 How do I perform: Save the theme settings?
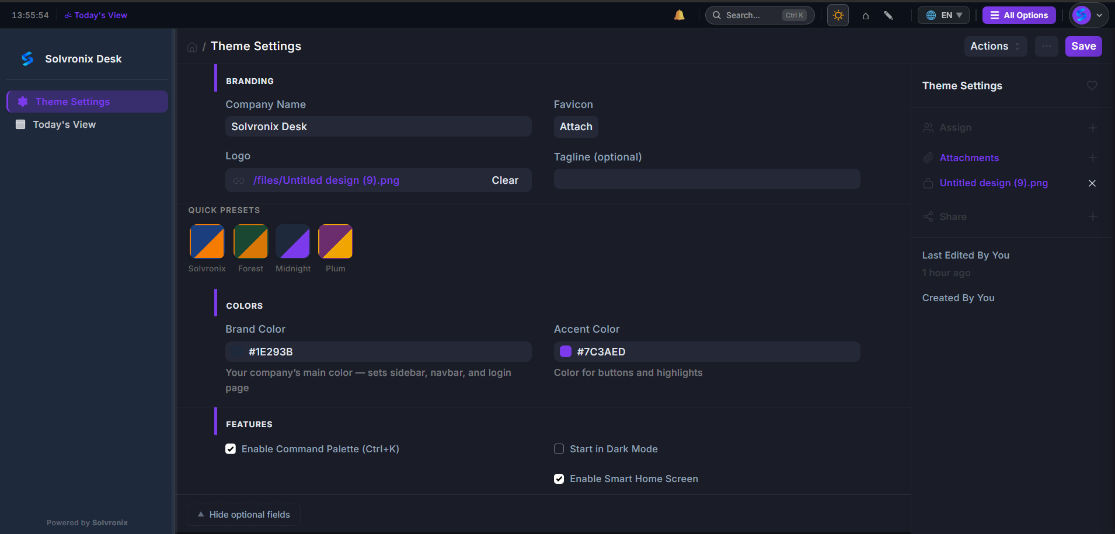click(1083, 46)
